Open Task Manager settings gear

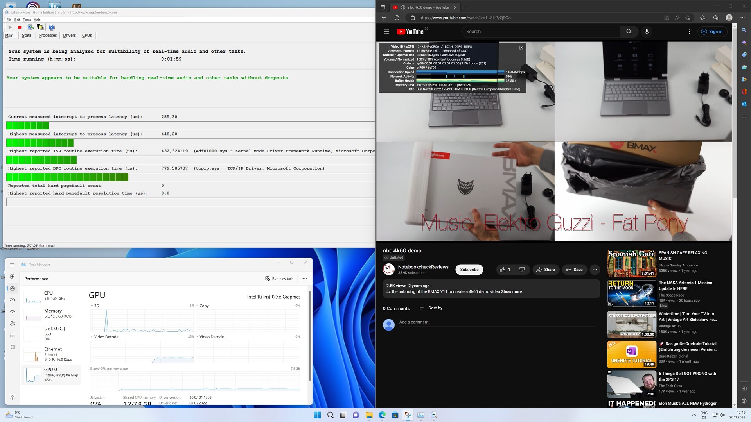(13, 398)
